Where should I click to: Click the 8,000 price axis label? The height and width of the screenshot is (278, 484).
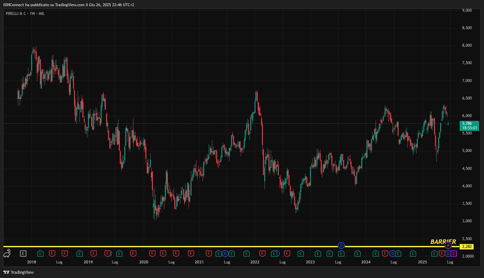coord(467,45)
